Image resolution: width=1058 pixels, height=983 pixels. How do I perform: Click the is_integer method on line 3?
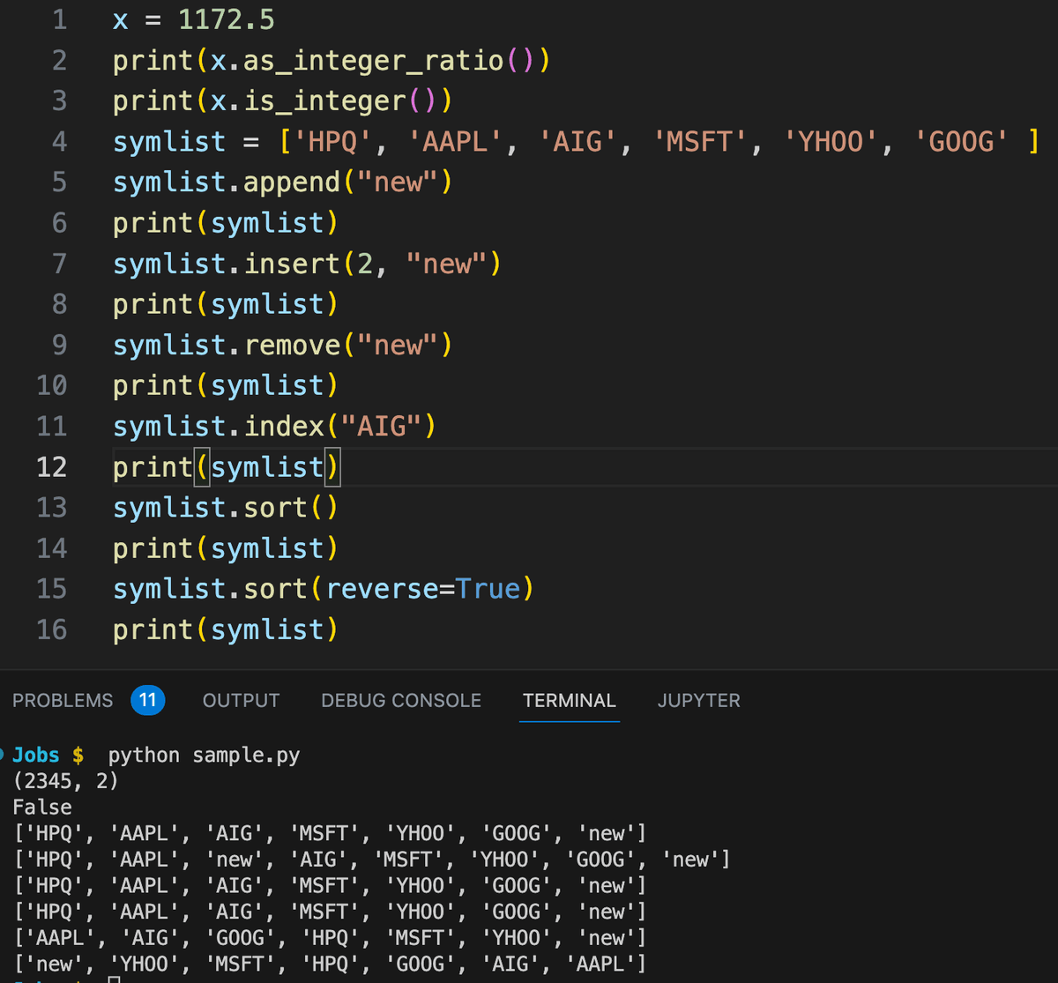[324, 101]
